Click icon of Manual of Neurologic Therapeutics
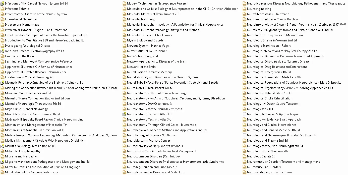The width and height of the screenshot is (348, 175). point(2,104)
